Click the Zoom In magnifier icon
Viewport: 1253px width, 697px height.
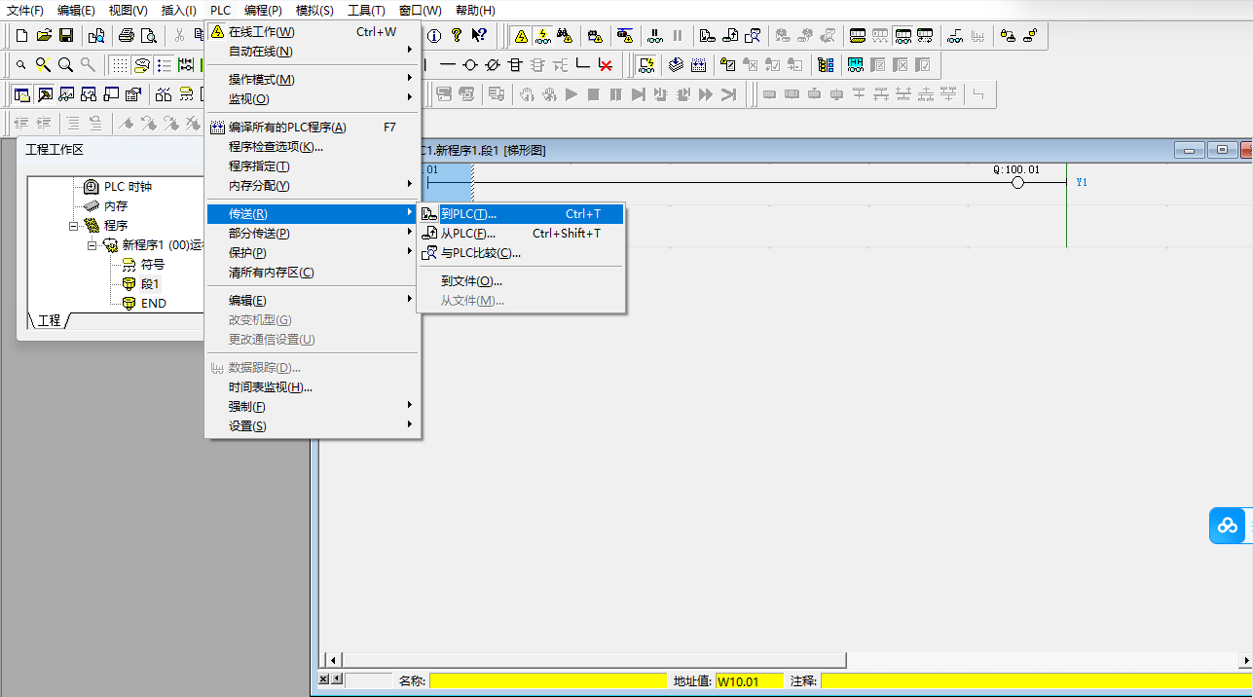65,65
